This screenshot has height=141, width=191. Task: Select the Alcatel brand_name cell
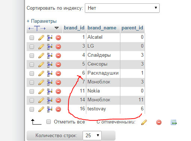point(103,38)
